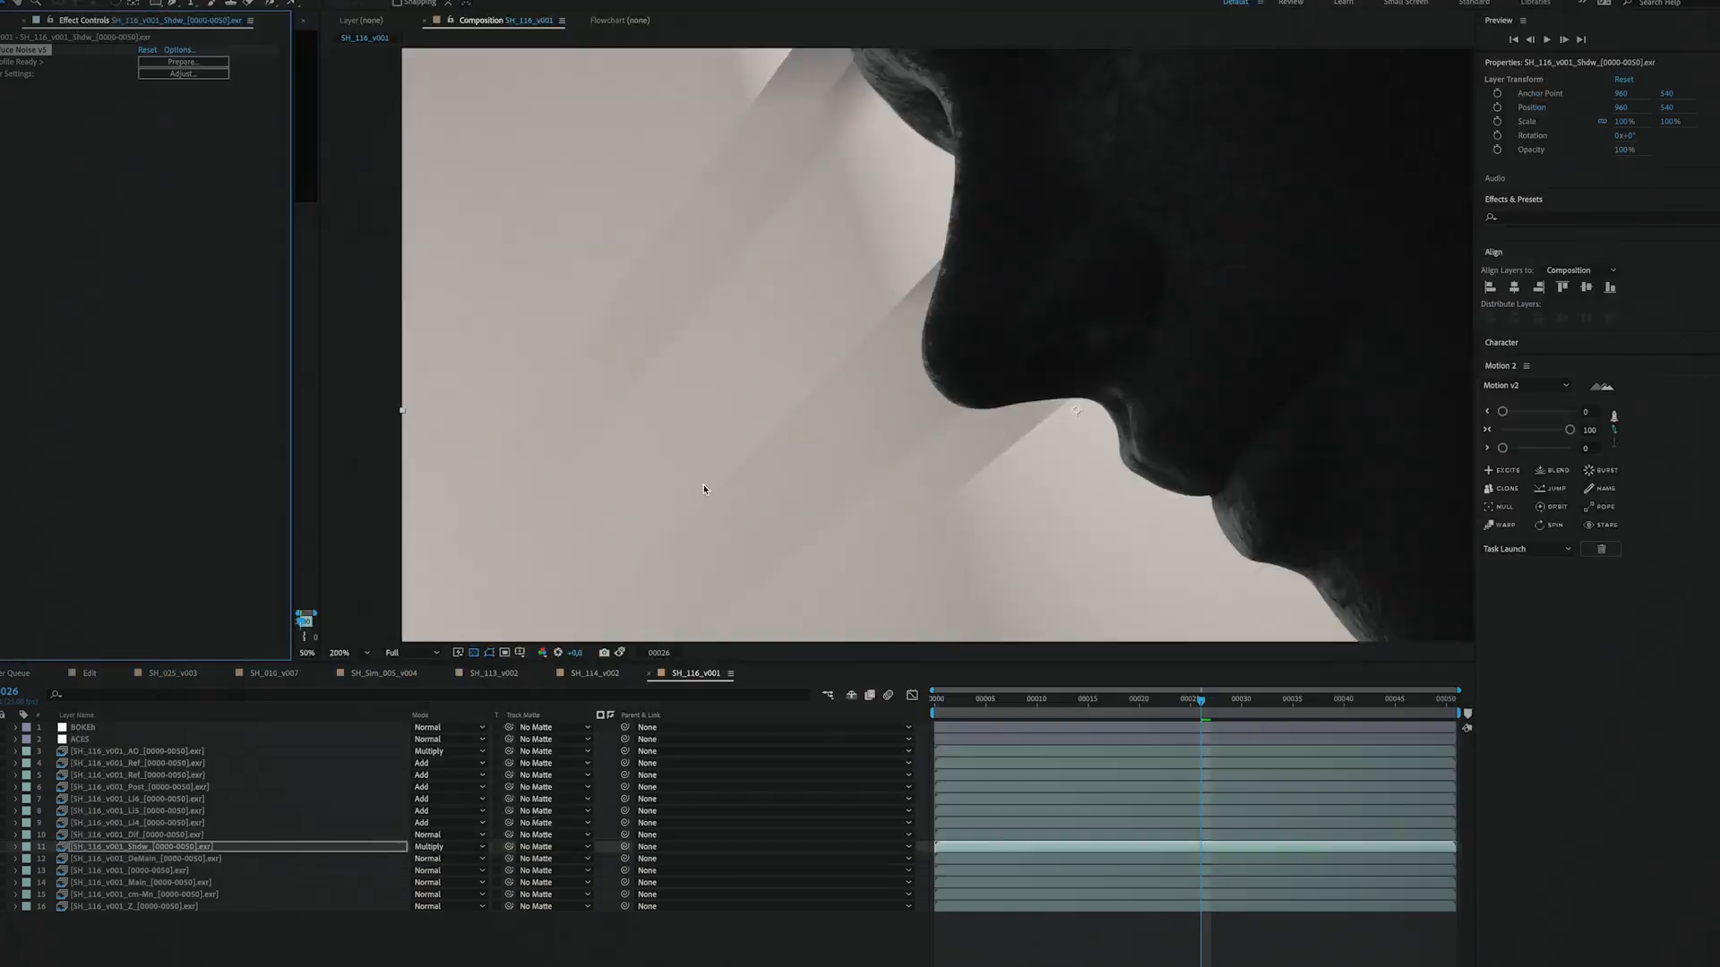This screenshot has width=1720, height=967.
Task: Click the Prepare... button in Effect Controls
Action: 183,62
